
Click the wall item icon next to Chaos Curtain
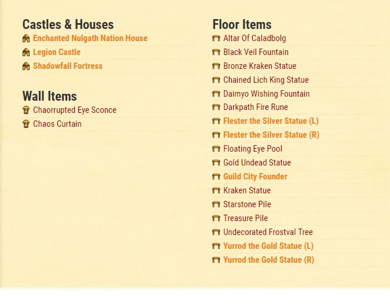click(26, 124)
